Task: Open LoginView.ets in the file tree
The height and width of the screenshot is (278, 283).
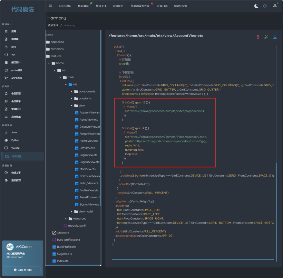Action: click(88, 155)
